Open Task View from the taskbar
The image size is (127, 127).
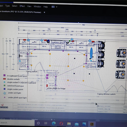point(46,123)
